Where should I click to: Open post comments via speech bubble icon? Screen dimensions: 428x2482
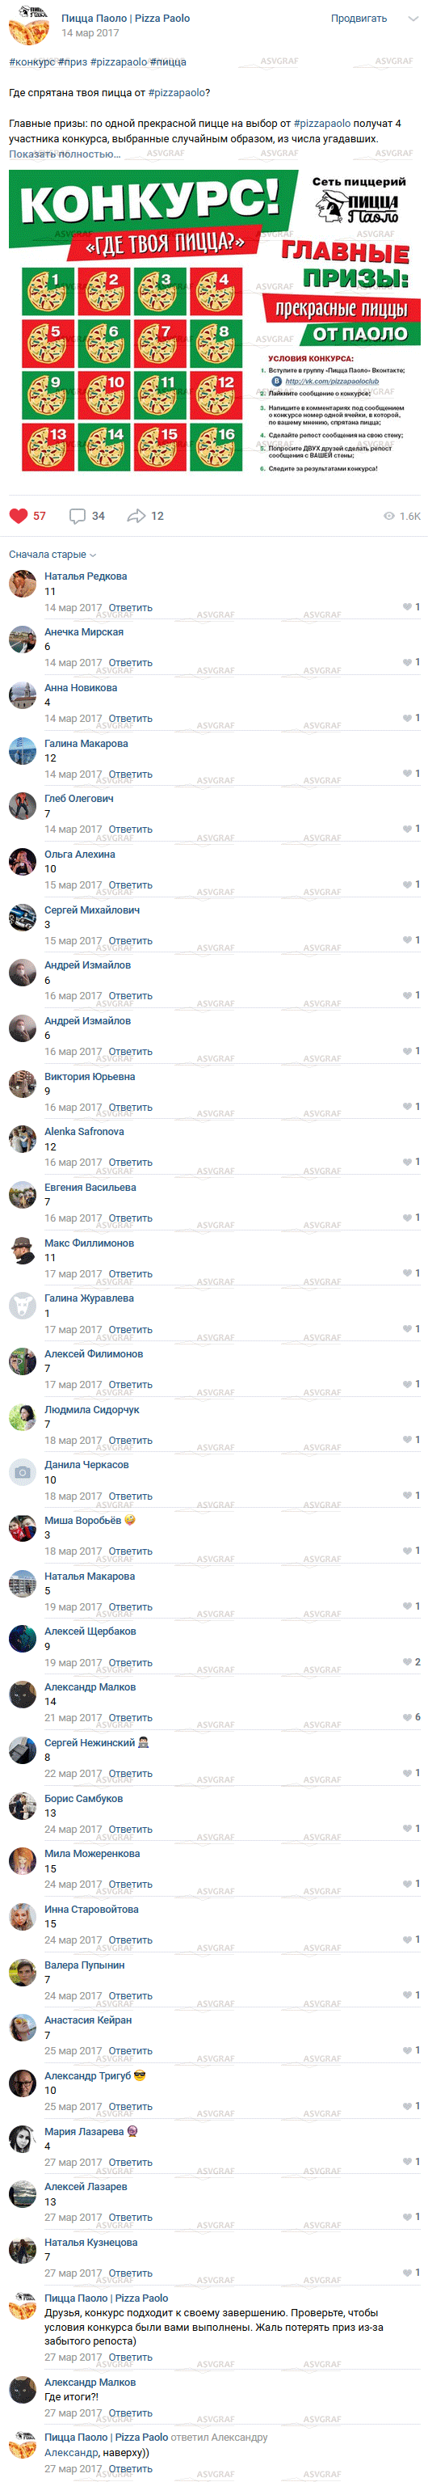click(x=77, y=516)
